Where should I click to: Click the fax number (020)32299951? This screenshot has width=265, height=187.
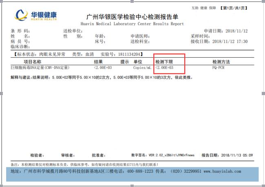185,171
